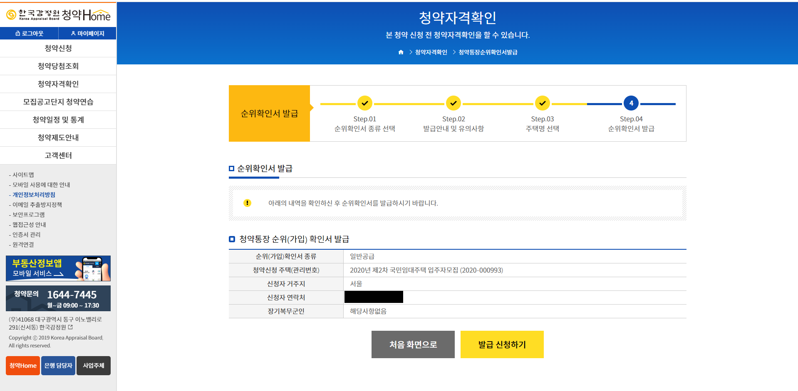Open the 청약신청 menu item
The width and height of the screenshot is (798, 391).
[58, 48]
